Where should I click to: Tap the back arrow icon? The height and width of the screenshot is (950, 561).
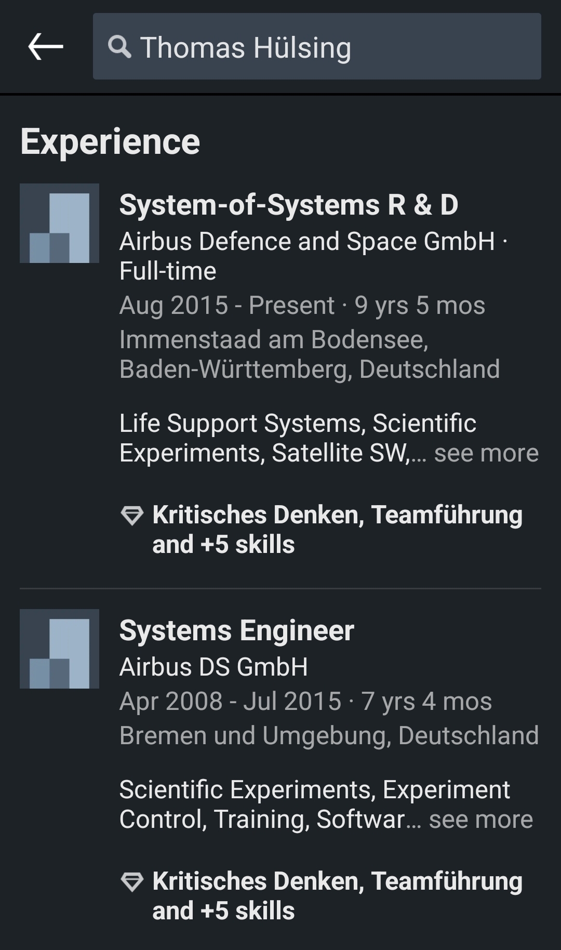[x=46, y=47]
